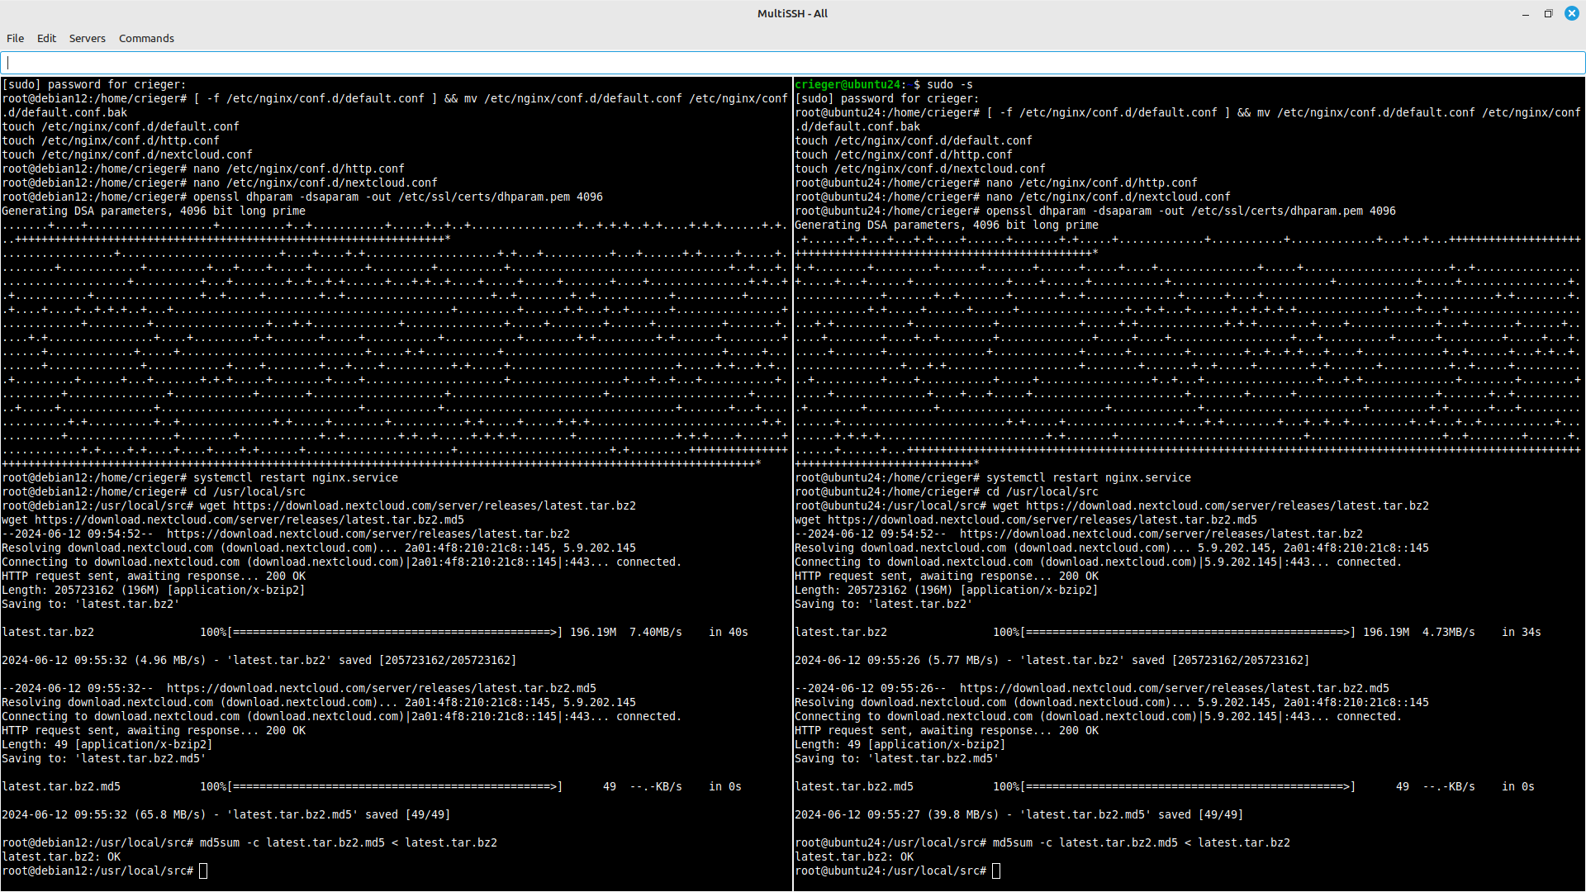Image resolution: width=1586 pixels, height=892 pixels.
Task: Click 'openssl dhparam' command in ubuntu24 terminal
Action: [x=1191, y=211]
